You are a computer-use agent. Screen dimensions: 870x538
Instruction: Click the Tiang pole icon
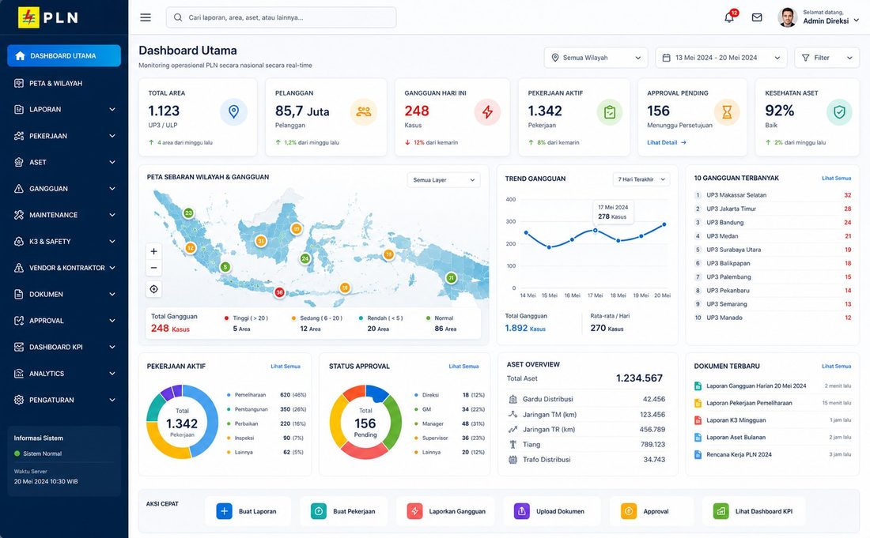click(x=513, y=444)
